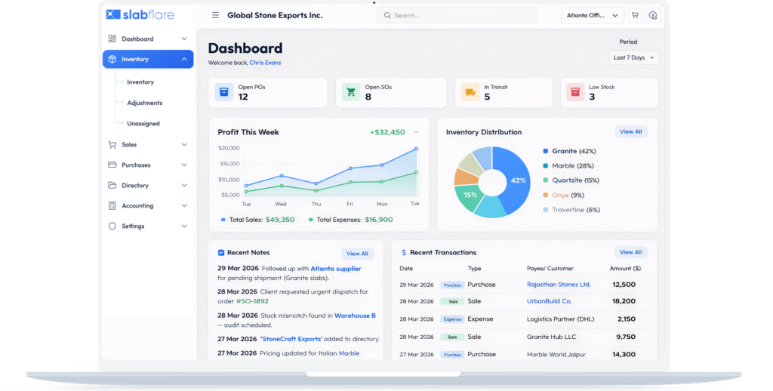Open the user profile icon in header

[x=653, y=15]
